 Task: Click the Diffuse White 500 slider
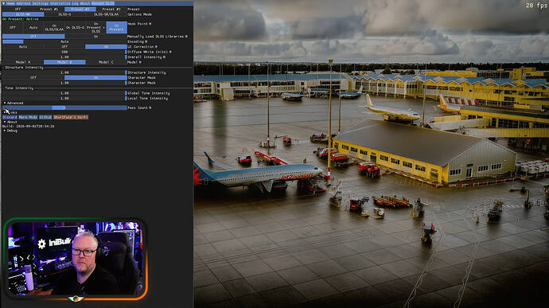pyautogui.click(x=64, y=52)
